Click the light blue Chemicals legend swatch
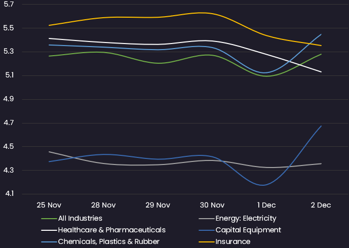Image resolution: width=349 pixels, height=248 pixels. pyautogui.click(x=49, y=242)
